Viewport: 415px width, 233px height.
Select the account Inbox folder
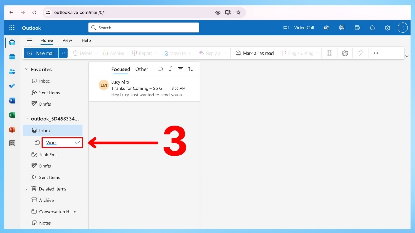[x=53, y=130]
